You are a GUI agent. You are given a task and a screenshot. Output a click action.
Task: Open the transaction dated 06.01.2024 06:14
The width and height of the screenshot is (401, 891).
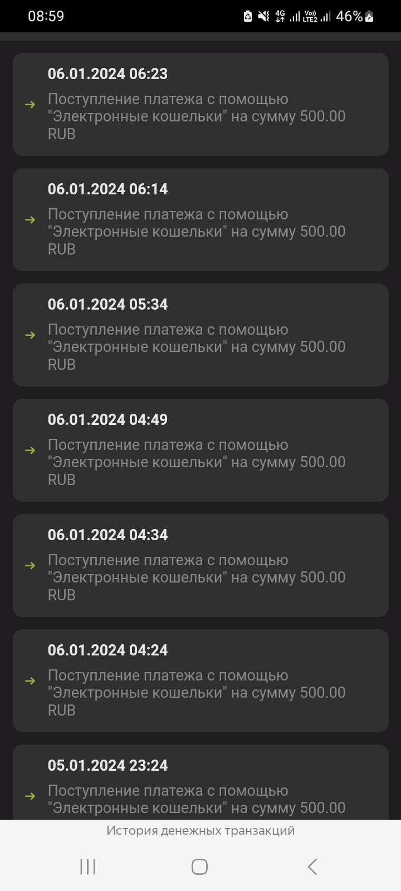pyautogui.click(x=200, y=219)
